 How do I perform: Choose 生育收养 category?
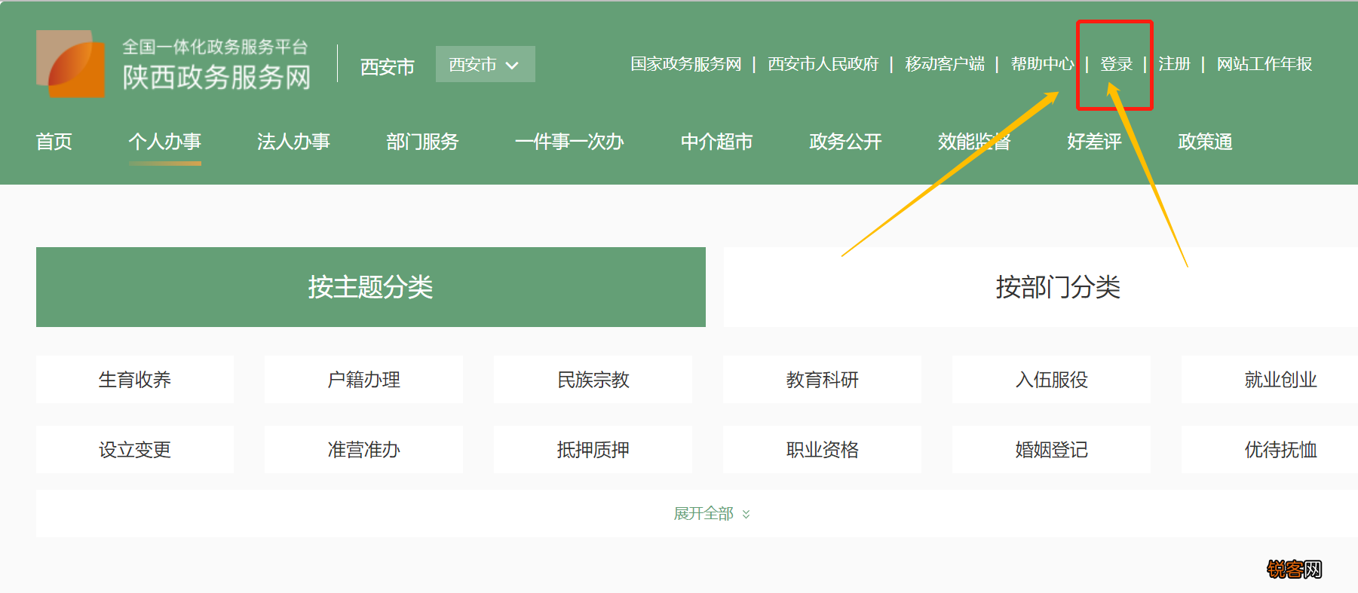135,380
